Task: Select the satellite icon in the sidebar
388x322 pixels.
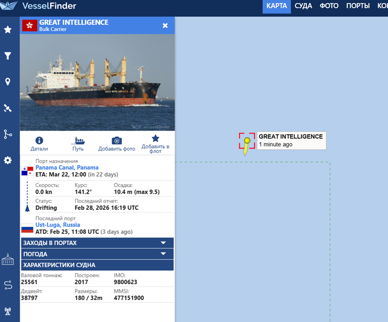Action: [8, 108]
